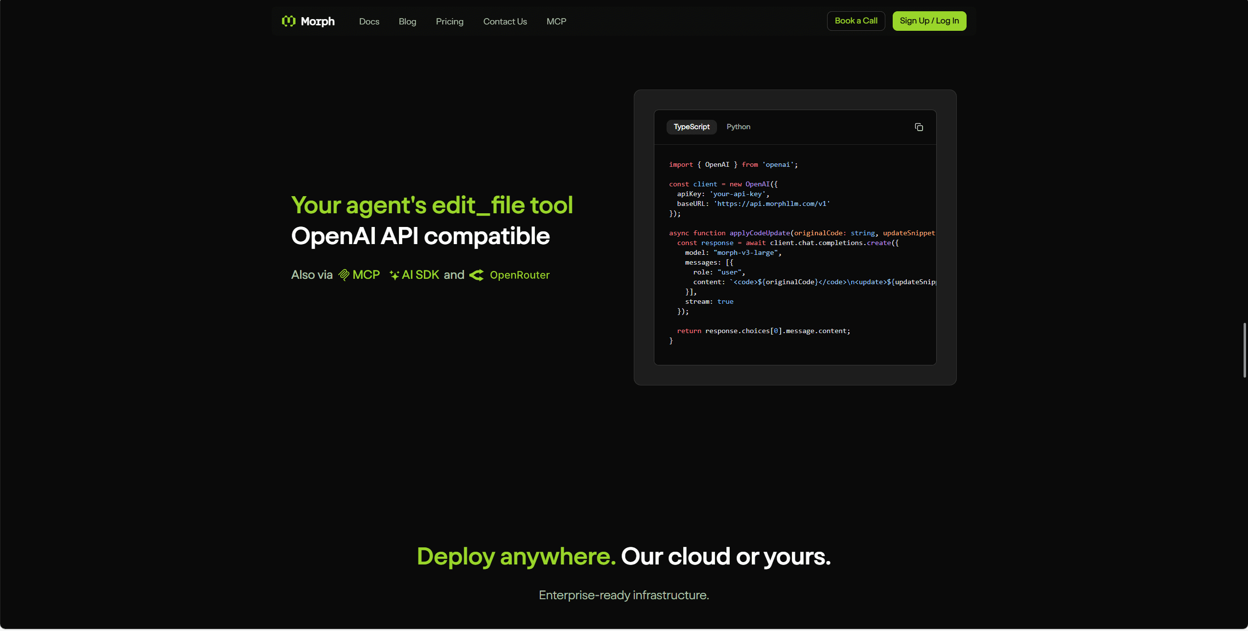Image resolution: width=1248 pixels, height=631 pixels.
Task: Click the AI SDK sparkle icon
Action: click(x=394, y=275)
